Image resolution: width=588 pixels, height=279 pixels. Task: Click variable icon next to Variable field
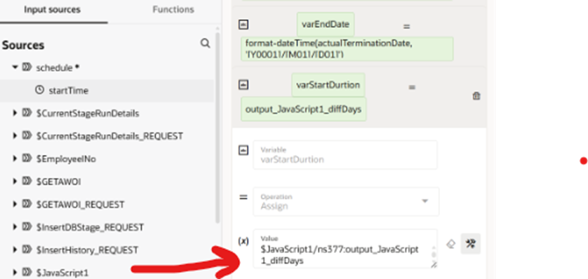click(x=243, y=151)
